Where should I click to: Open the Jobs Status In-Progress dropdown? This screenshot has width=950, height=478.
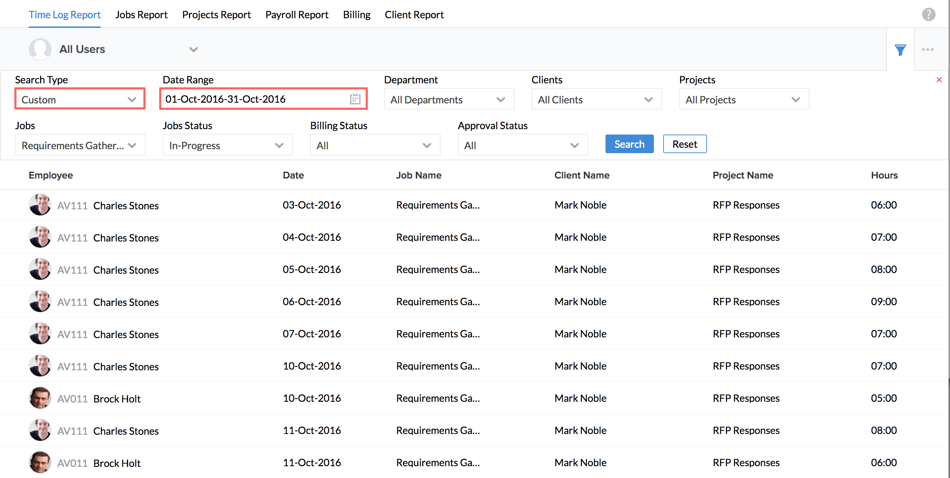click(227, 145)
